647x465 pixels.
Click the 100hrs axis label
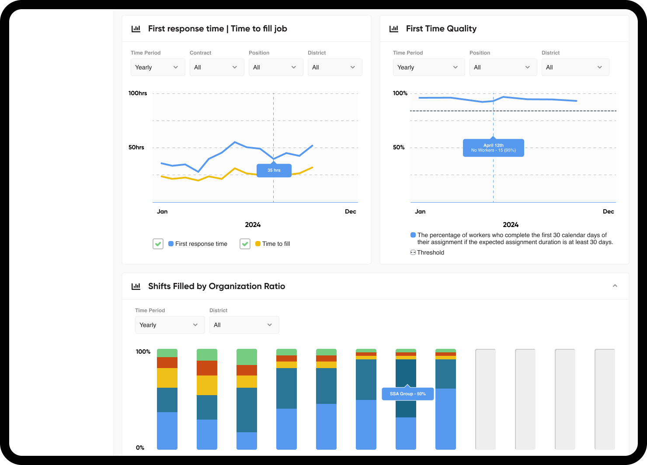coord(138,93)
